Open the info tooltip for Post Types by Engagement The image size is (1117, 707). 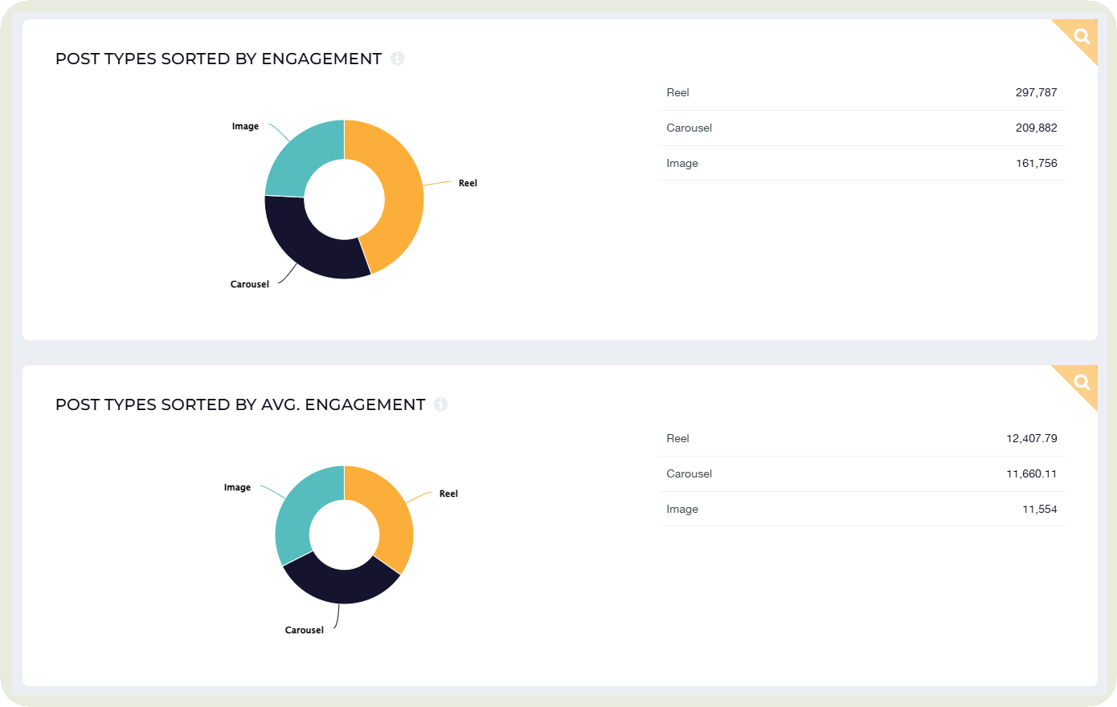tap(398, 58)
